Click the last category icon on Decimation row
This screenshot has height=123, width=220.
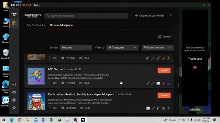click(169, 108)
